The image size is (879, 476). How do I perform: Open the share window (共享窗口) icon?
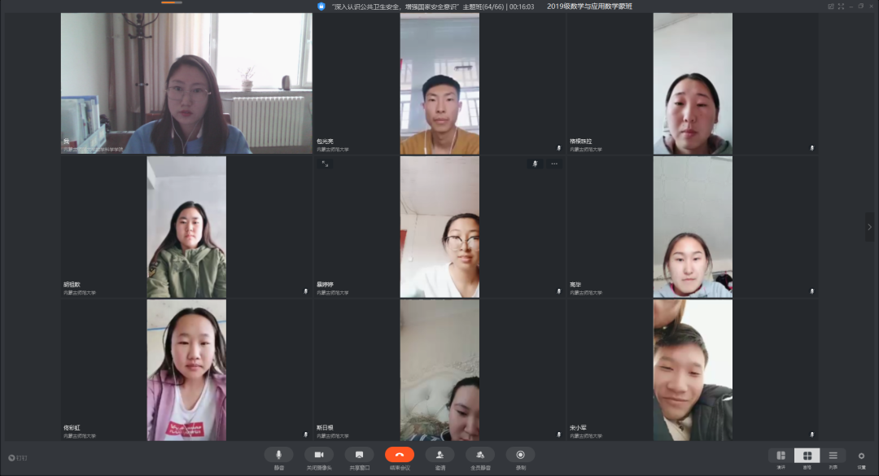[x=359, y=455]
